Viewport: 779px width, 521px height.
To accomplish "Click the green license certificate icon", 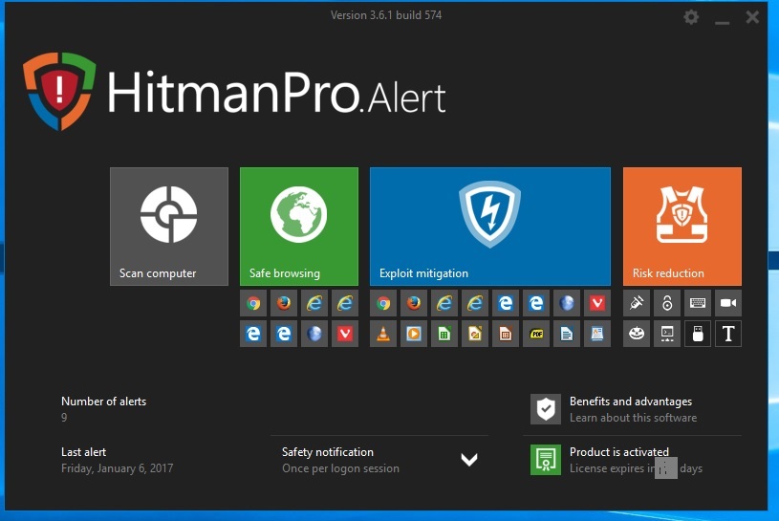I will [546, 460].
